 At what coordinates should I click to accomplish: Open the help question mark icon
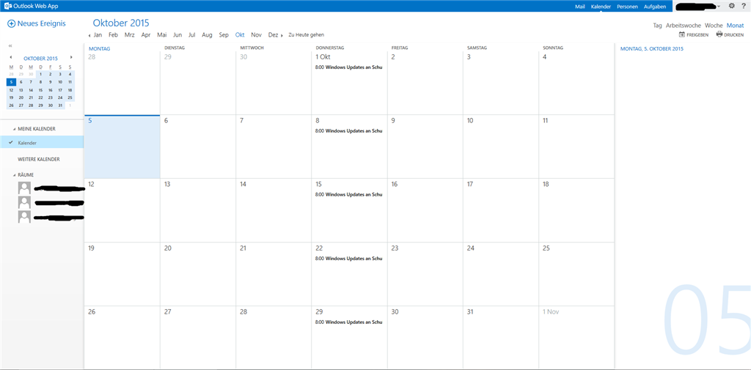coord(744,6)
